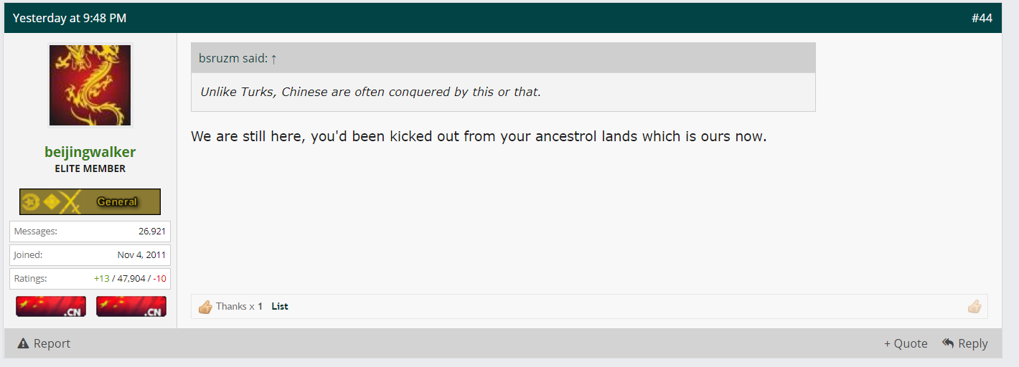Click the Yesterday at 9:48 PM timestamp
Image resolution: width=1019 pixels, height=367 pixels.
[70, 18]
